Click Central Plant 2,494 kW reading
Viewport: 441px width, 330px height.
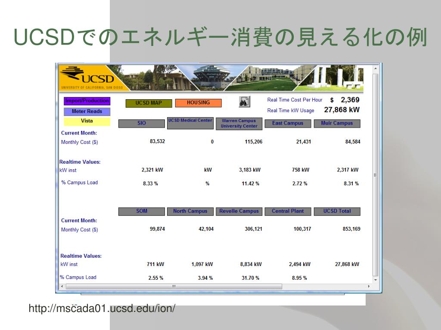pos(300,264)
